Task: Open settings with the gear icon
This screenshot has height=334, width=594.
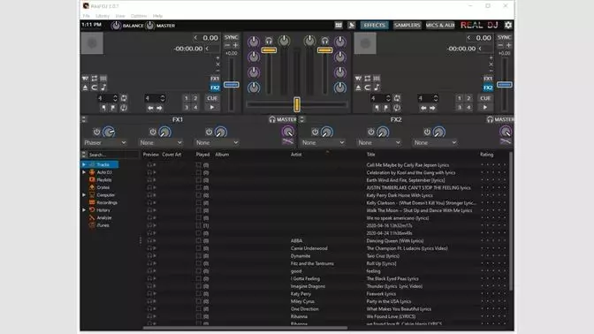Action: click(x=508, y=25)
